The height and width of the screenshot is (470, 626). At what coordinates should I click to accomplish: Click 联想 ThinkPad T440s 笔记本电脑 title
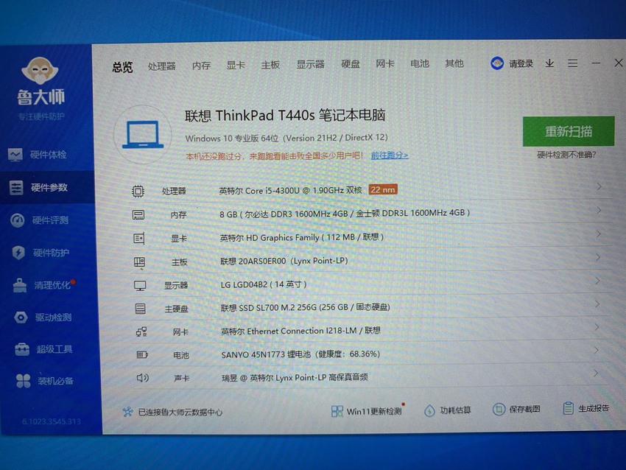tap(285, 116)
